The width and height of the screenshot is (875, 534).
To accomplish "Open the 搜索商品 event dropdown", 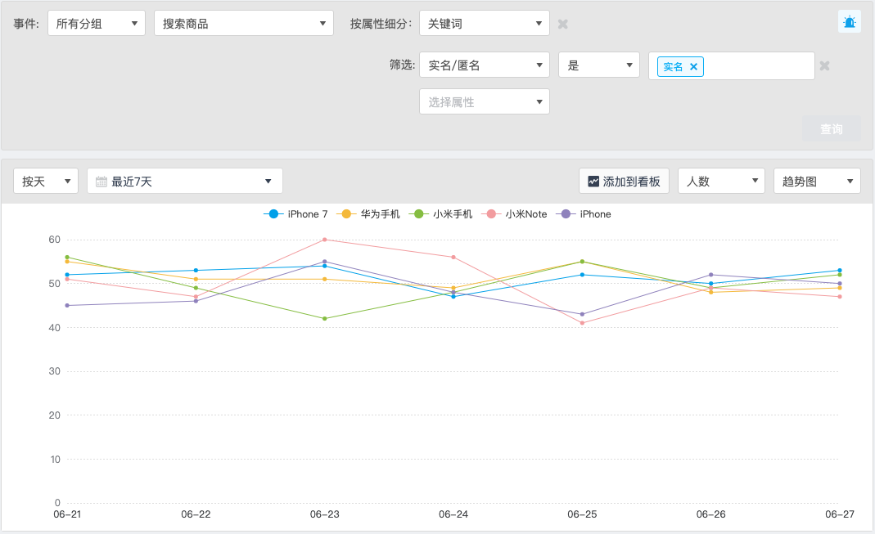I will (x=244, y=24).
